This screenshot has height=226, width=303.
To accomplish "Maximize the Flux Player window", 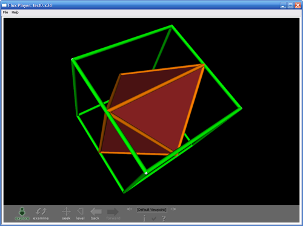I will pos(290,5).
